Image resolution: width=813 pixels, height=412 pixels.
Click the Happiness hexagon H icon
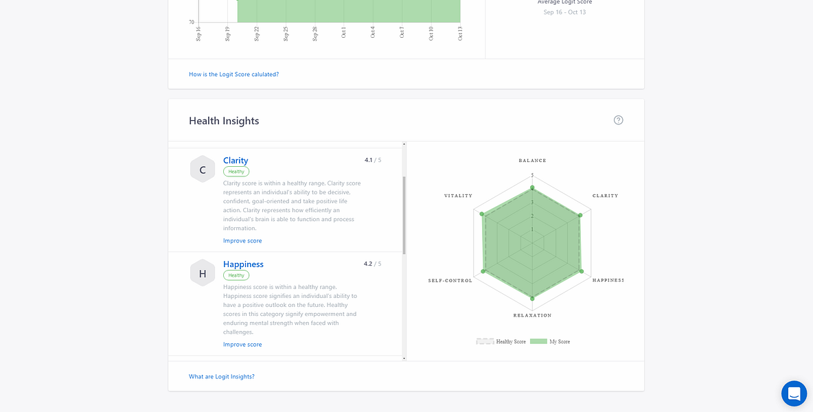203,273
